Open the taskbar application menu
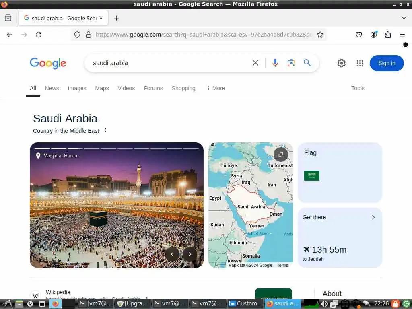The height and width of the screenshot is (309, 412). (7, 304)
